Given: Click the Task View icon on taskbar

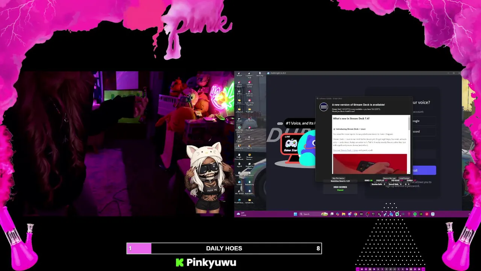Looking at the screenshot, I should (332, 214).
